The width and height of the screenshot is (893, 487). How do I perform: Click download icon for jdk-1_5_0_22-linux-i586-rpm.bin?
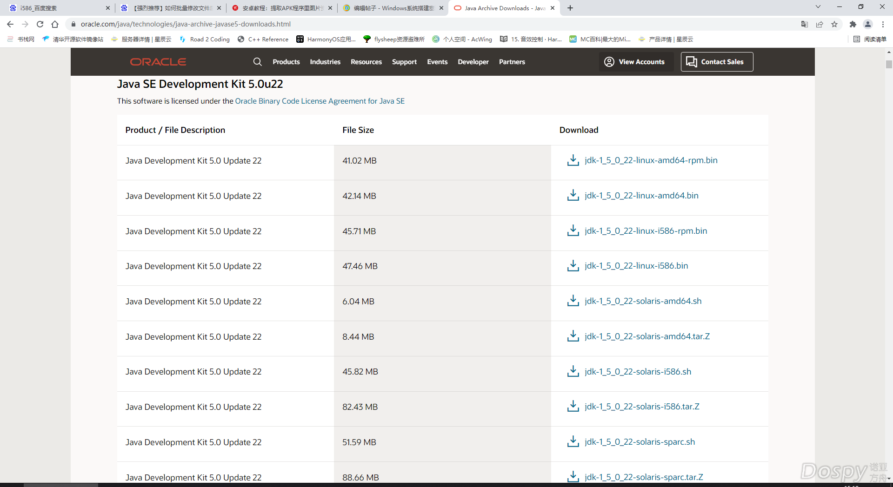(573, 230)
